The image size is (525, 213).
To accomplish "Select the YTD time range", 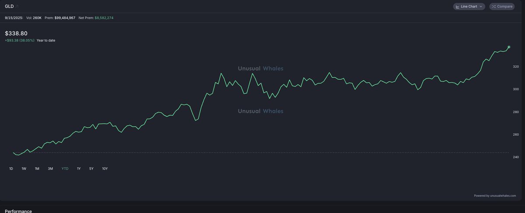I will (65, 168).
